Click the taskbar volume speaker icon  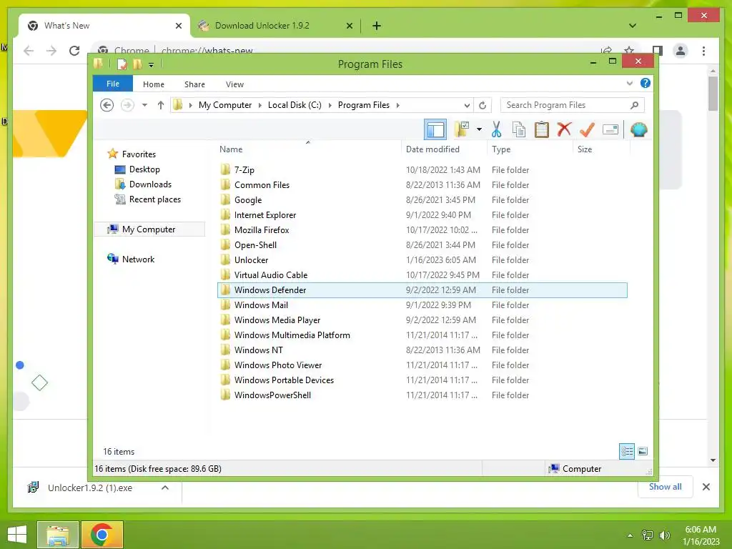coord(664,535)
